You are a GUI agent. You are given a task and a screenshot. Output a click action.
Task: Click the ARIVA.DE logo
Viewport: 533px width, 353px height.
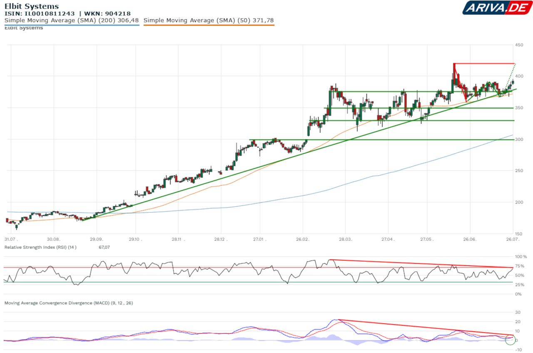tap(497, 7)
